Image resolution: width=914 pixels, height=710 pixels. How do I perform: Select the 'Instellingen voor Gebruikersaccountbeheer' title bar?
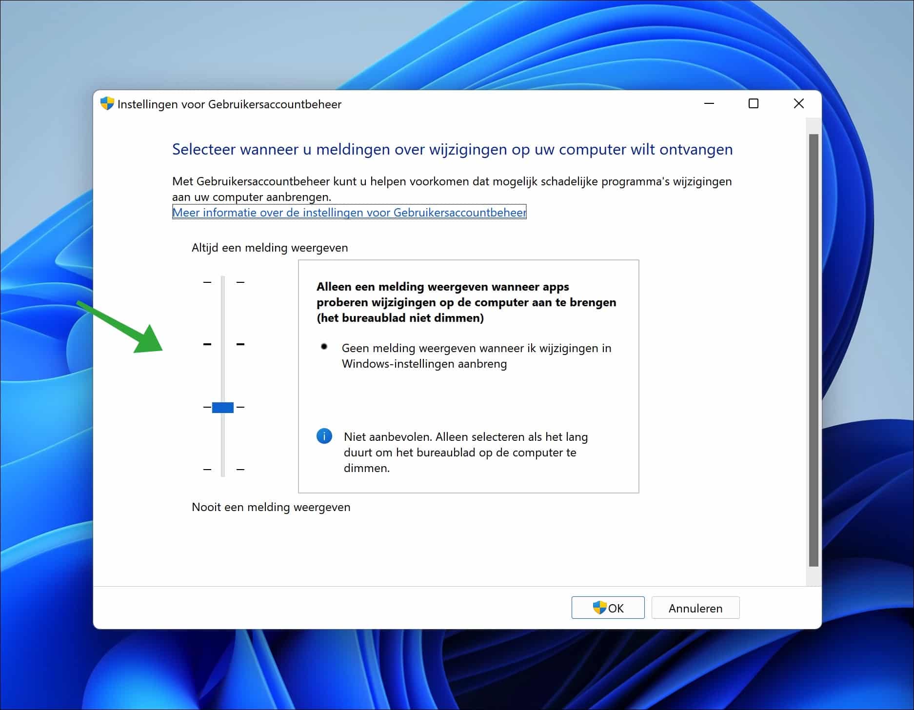pos(229,104)
